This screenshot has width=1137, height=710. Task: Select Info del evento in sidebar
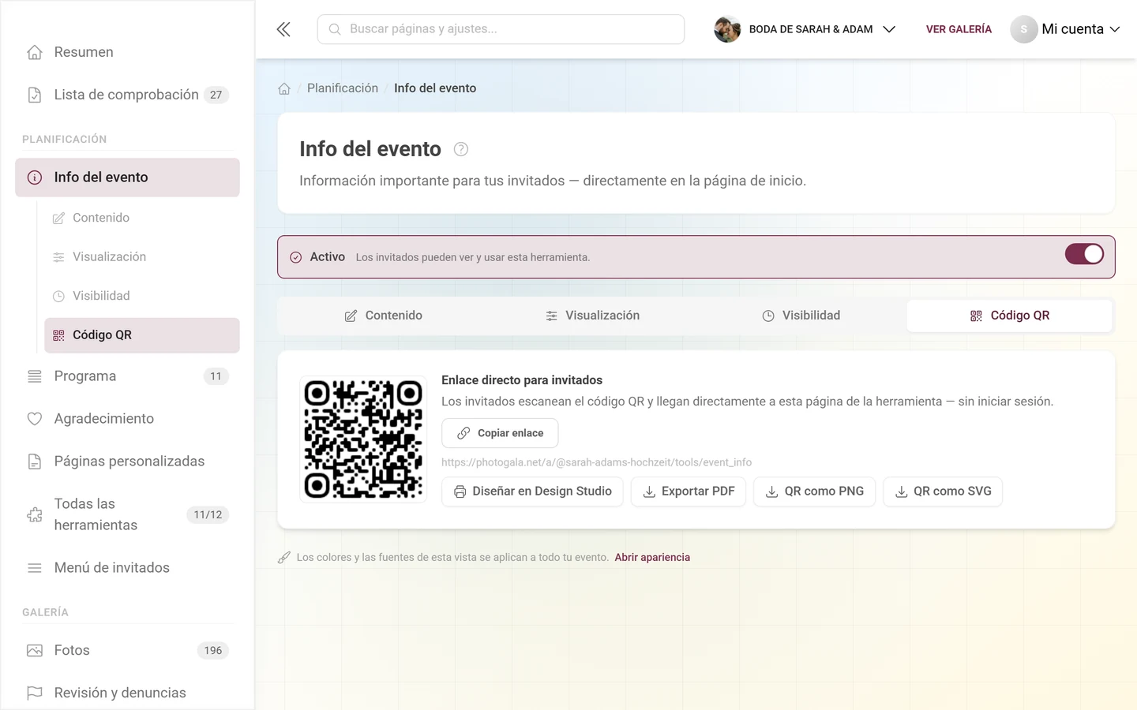coord(127,177)
